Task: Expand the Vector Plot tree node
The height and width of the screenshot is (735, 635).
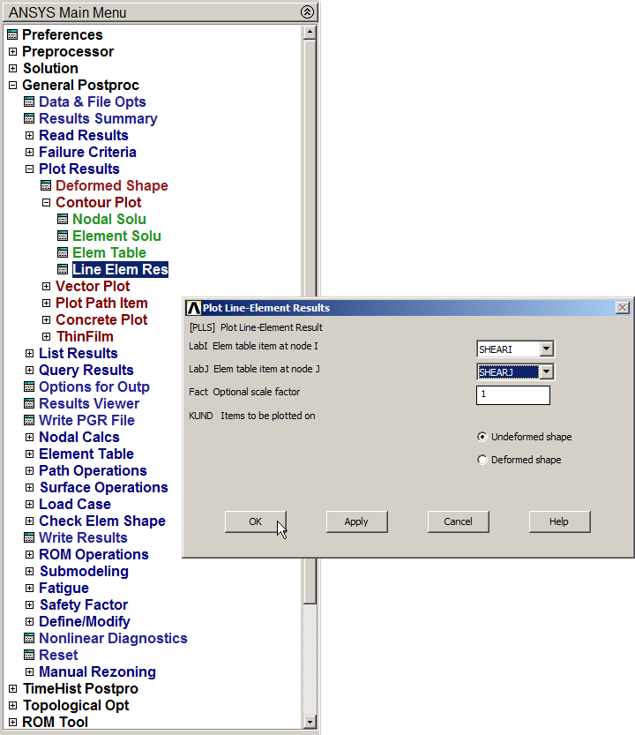Action: [x=46, y=287]
